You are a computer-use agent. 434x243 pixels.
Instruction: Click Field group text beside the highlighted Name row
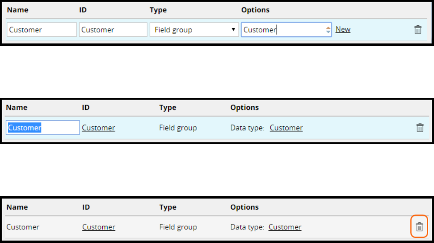(x=178, y=128)
